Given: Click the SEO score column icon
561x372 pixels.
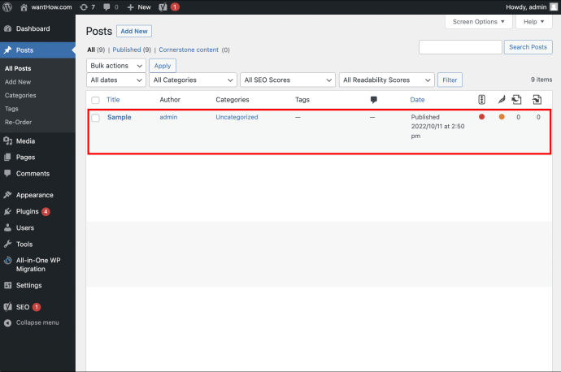Looking at the screenshot, I should coord(481,100).
